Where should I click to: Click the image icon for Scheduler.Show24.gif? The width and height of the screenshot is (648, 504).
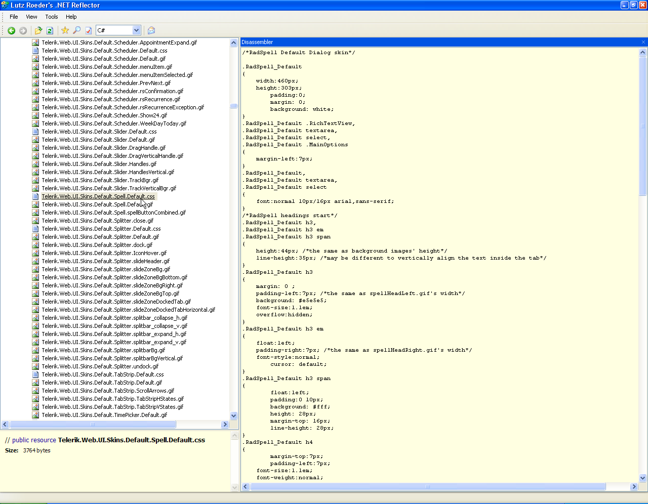point(35,115)
